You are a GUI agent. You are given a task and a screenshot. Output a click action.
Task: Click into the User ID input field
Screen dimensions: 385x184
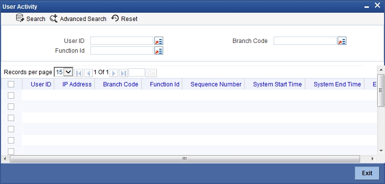(122, 41)
